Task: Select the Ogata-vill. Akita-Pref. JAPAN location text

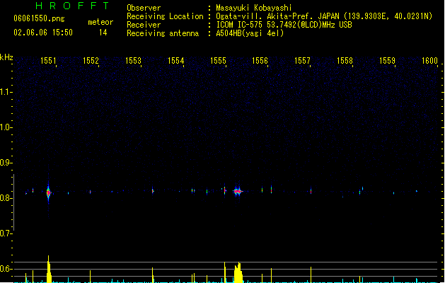Action: (x=324, y=16)
